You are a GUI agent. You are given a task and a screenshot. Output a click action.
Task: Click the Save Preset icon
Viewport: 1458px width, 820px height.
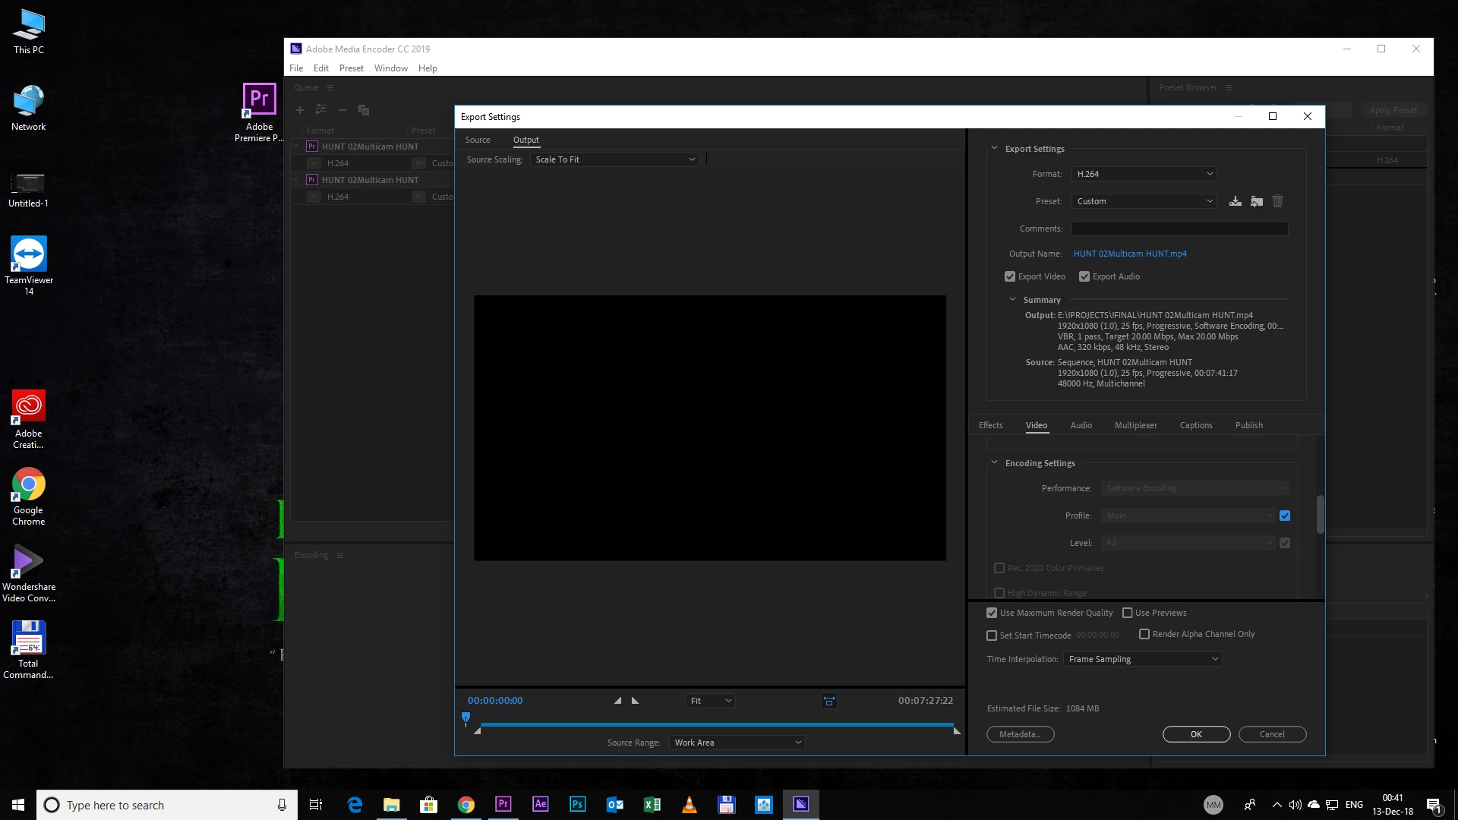click(1236, 201)
